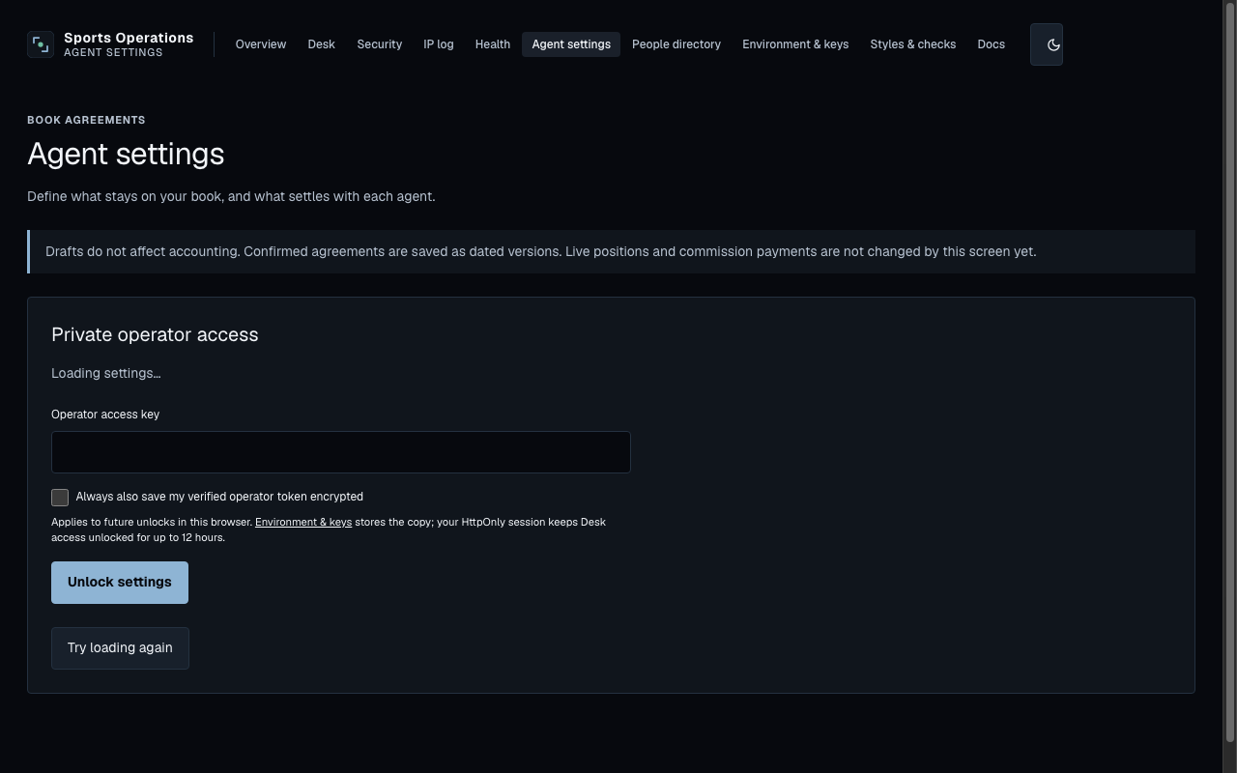Open People directory
This screenshot has width=1237, height=773.
point(676,44)
